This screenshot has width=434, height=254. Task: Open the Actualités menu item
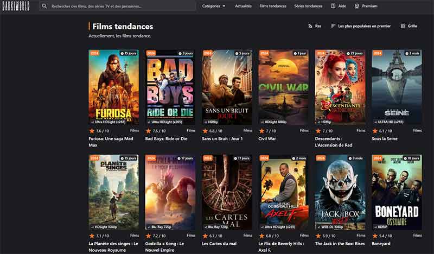coord(243,6)
